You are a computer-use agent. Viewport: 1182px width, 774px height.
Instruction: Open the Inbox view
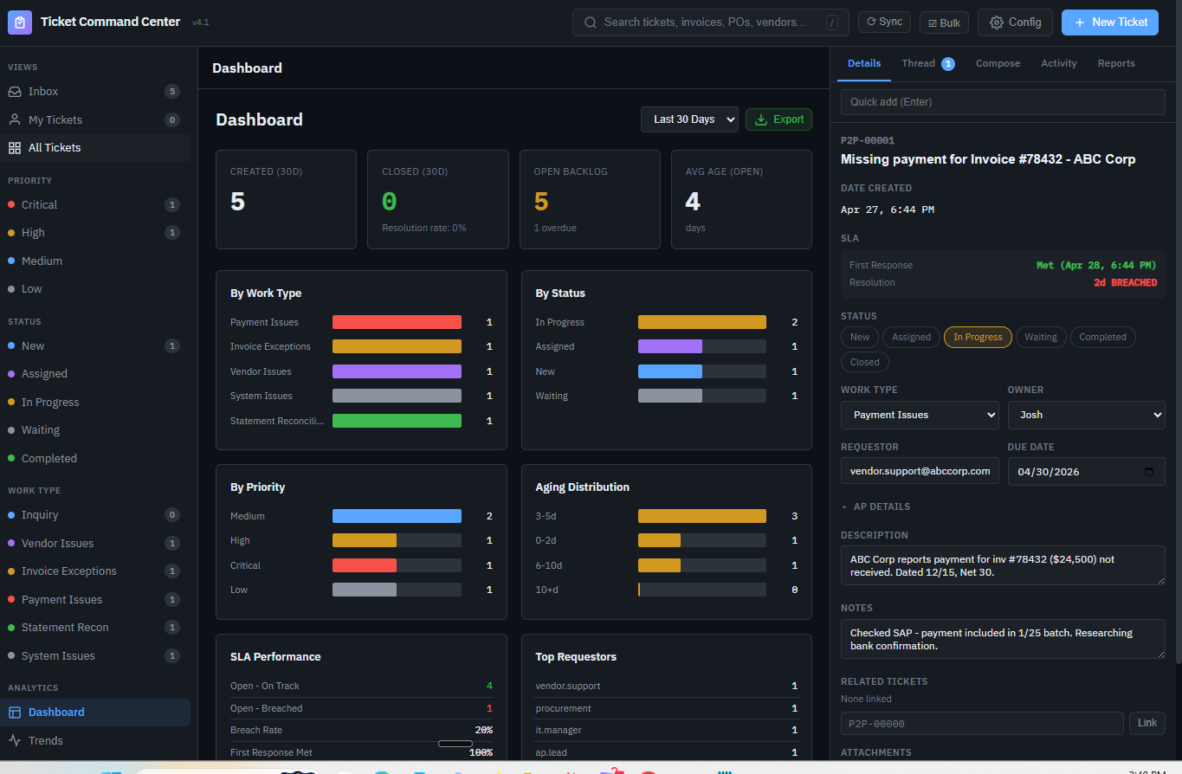click(95, 92)
